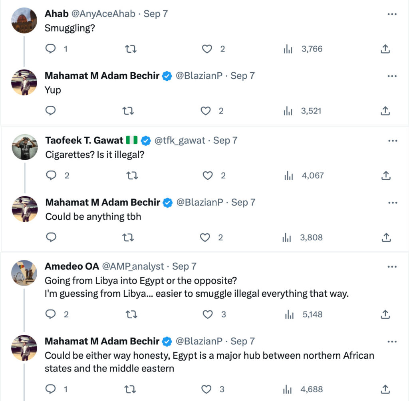Like the "Cigarettes? Is it illegal?" tweet
Viewport: 409px width, 401px height.
[x=208, y=175]
